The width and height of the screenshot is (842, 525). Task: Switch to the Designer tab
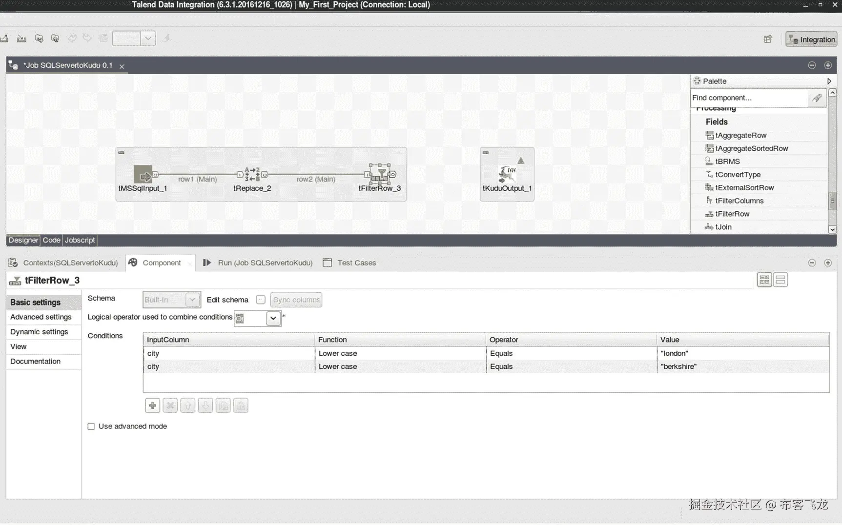23,240
